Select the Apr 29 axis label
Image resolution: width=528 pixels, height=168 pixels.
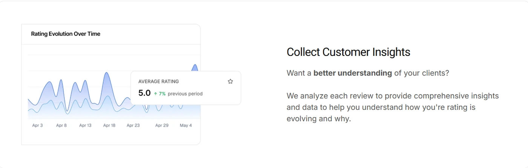click(x=162, y=125)
